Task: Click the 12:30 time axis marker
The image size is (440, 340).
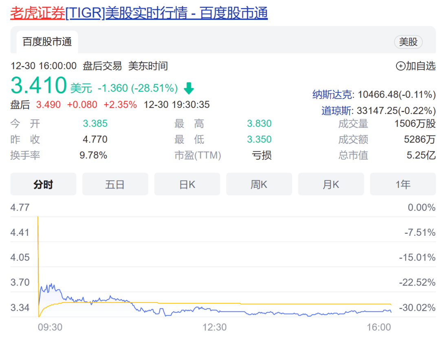Action: coord(215,327)
